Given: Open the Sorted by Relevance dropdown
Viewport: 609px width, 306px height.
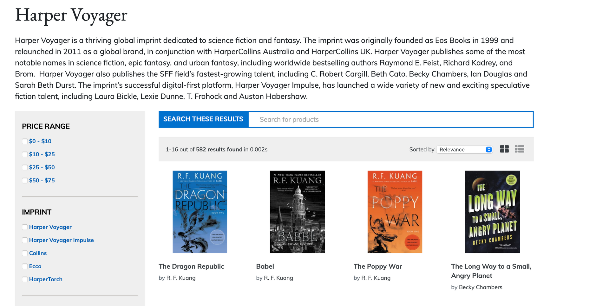Looking at the screenshot, I should tap(464, 149).
